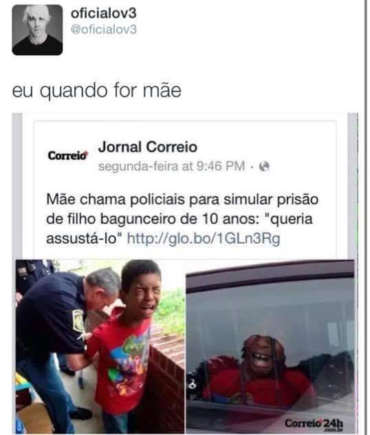This screenshot has height=435, width=370.
Task: Open the @oficialov3 handle link
Action: point(104,29)
